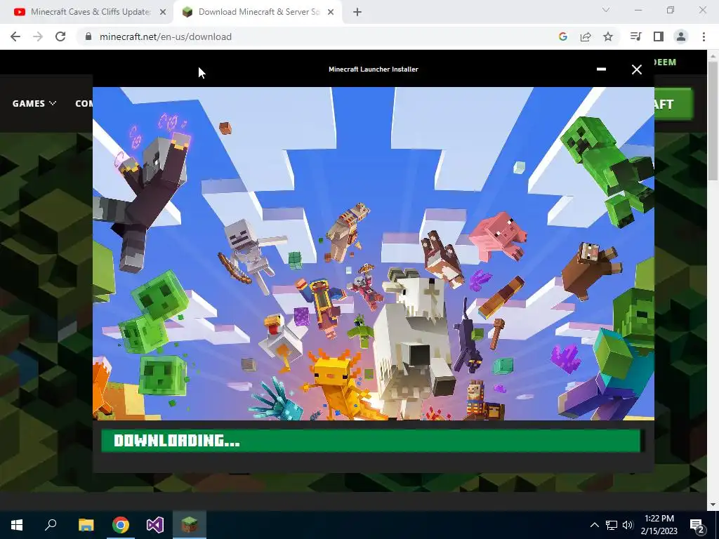719x539 pixels.
Task: Close the Minecraft Launcher Installer window
Action: [636, 69]
